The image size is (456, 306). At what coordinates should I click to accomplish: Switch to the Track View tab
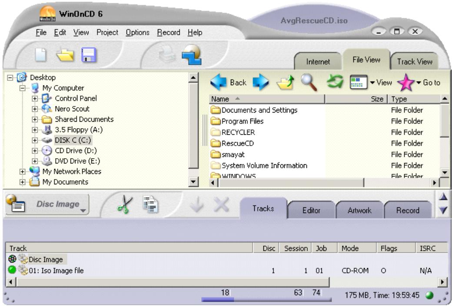tap(415, 61)
